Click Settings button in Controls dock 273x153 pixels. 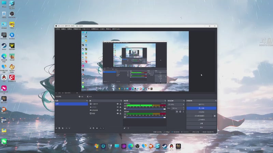pos(201,123)
